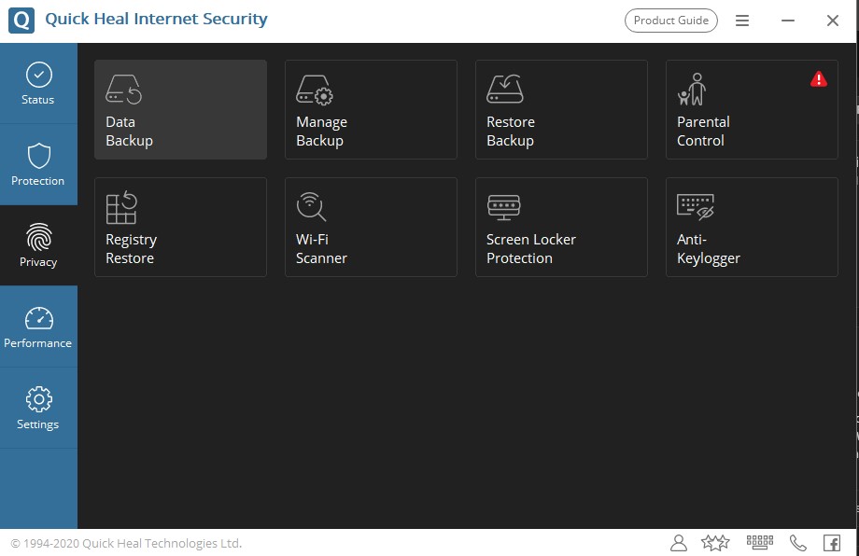Click the star rating icon
Screen dimensions: 859x556
pos(715,542)
